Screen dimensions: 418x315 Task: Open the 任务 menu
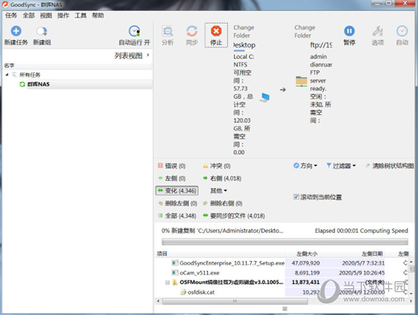tap(11, 15)
